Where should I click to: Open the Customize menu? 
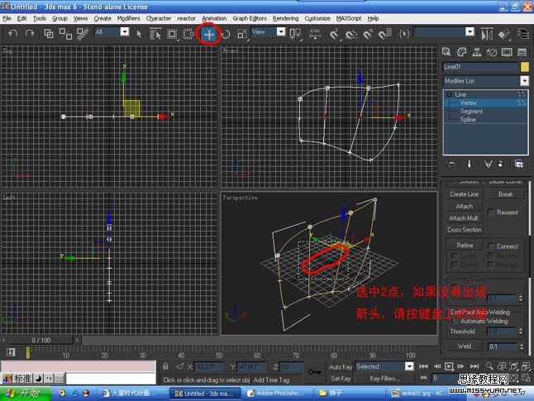click(317, 18)
